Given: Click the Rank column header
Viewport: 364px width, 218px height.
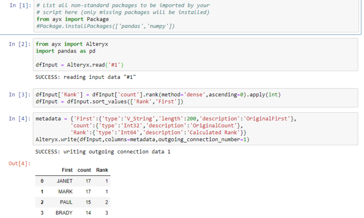Looking at the screenshot, I should (102, 170).
